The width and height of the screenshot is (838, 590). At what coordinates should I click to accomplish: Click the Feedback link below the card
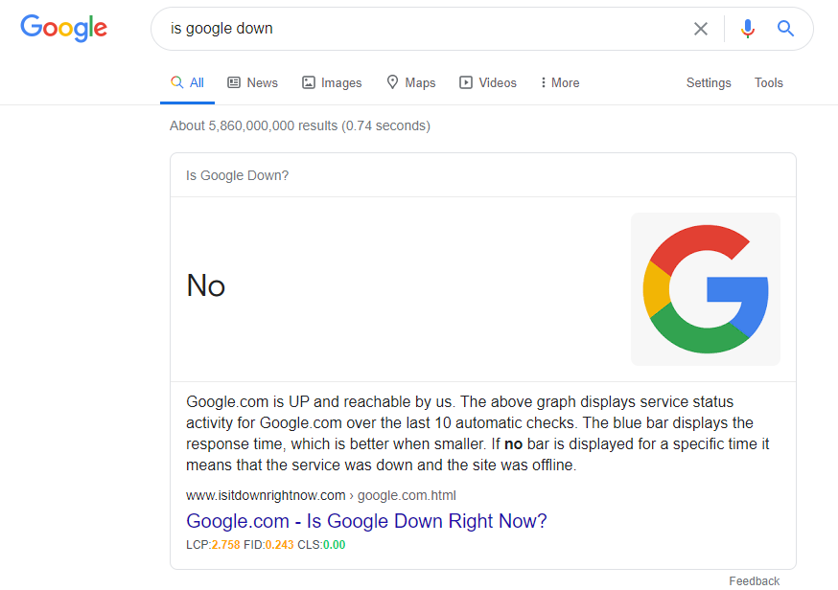coord(754,581)
